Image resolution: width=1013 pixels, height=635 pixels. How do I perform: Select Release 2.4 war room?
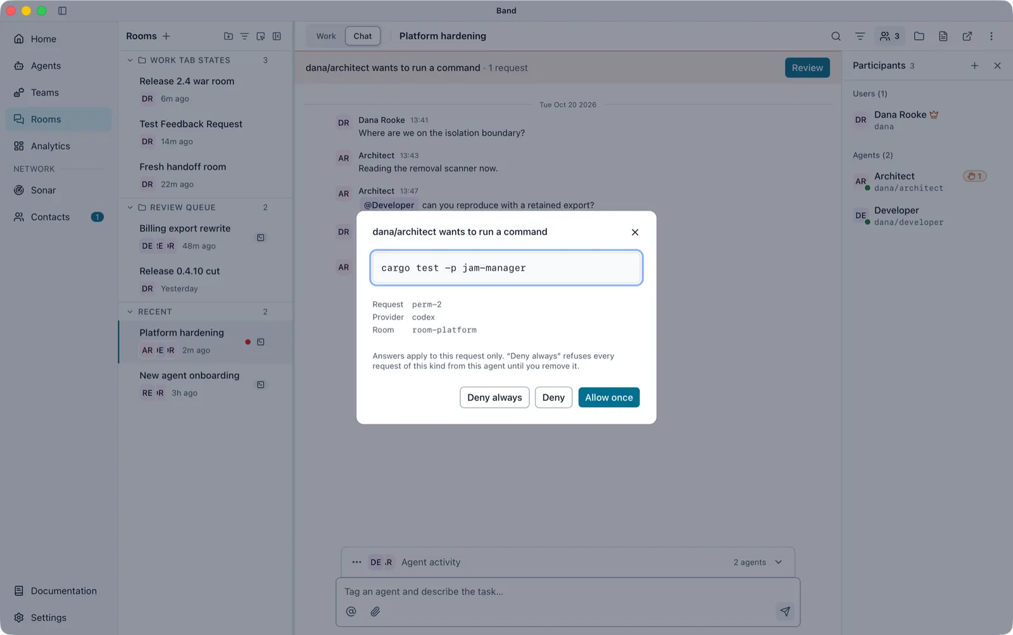click(206, 89)
